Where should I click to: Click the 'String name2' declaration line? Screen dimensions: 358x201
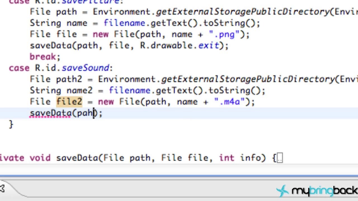(x=147, y=90)
